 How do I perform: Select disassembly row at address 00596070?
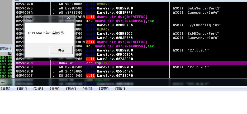click(x=131, y=4)
